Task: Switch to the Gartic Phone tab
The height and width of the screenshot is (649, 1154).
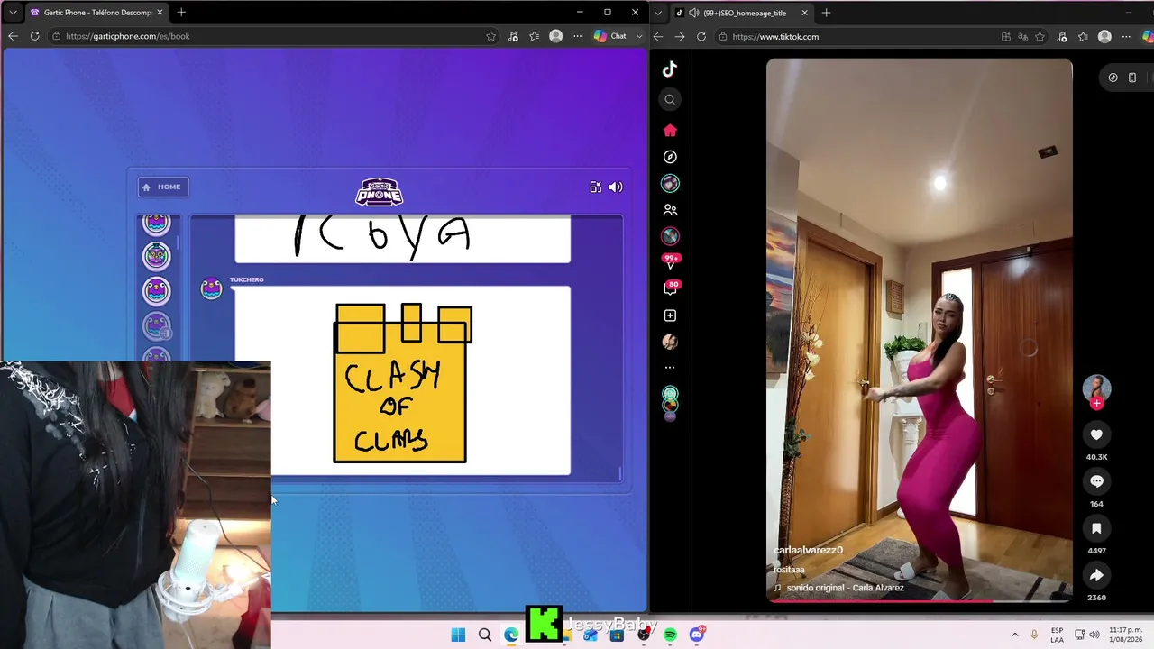Action: point(96,13)
